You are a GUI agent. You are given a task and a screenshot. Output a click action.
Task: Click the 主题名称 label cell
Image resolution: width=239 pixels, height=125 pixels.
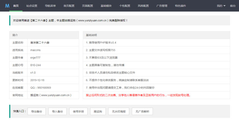[x=18, y=42]
